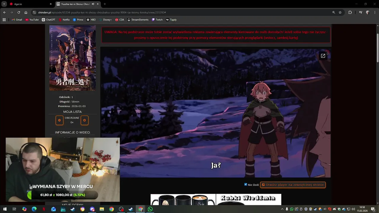Launch Microsoft Edge from taskbar
The width and height of the screenshot is (379, 213).
click(34, 209)
